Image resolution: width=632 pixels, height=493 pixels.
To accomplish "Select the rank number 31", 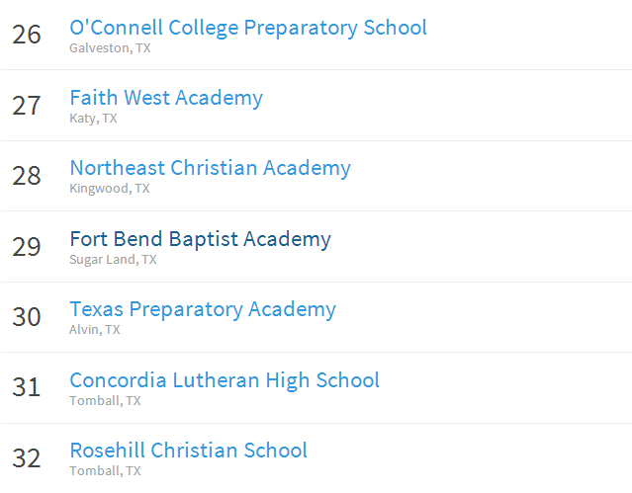I will pyautogui.click(x=27, y=388).
